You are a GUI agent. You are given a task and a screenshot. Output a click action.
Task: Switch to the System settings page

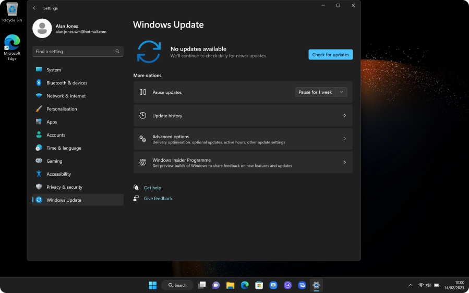[54, 70]
